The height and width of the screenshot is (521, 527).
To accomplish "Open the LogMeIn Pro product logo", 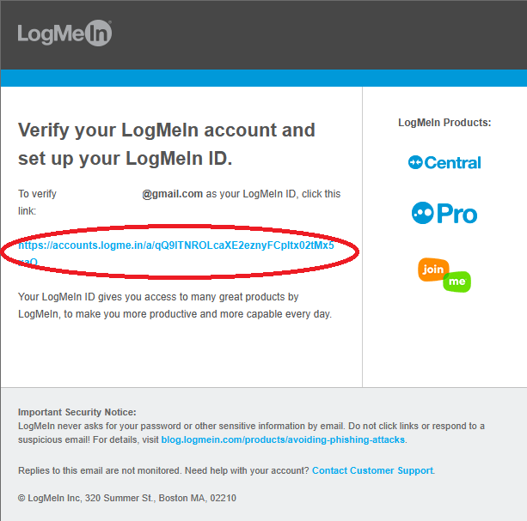I will [x=444, y=213].
